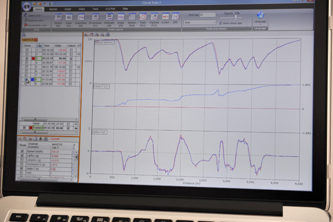Open the Graph ribbon tab
333x222 pixels.
tap(68, 9)
